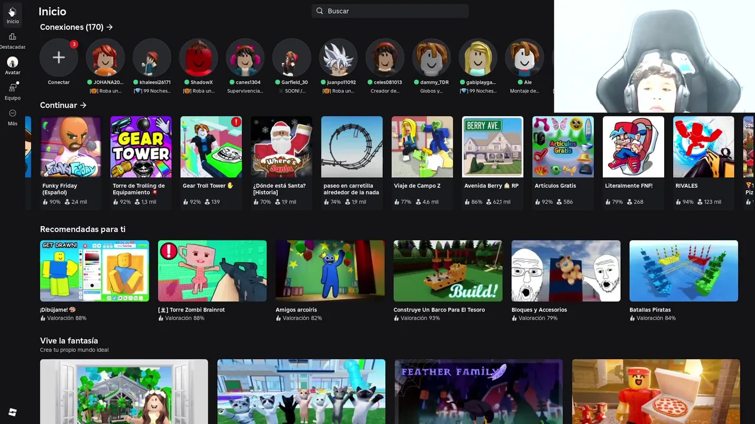The width and height of the screenshot is (755, 424).
Task: Click the Inicio page heading
Action: (x=52, y=11)
